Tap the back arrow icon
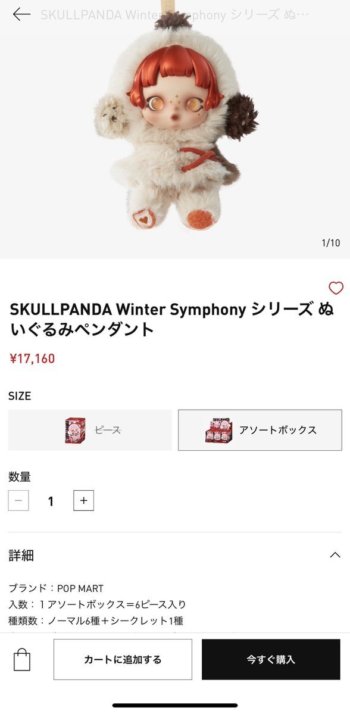The width and height of the screenshot is (350, 714). pyautogui.click(x=21, y=14)
